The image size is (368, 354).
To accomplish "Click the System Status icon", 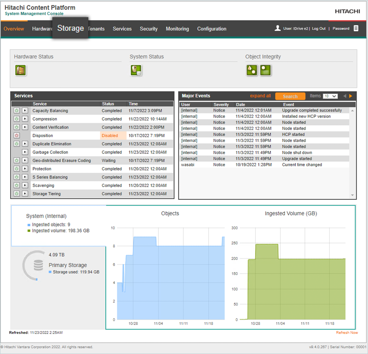I will click(136, 70).
